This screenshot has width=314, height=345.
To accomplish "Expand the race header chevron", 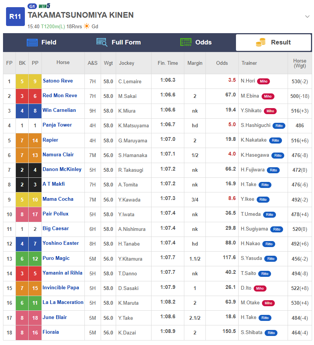I will [307, 17].
